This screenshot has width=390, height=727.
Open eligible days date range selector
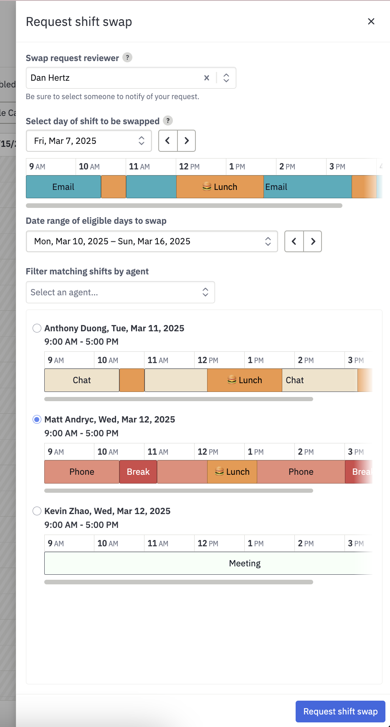(152, 241)
